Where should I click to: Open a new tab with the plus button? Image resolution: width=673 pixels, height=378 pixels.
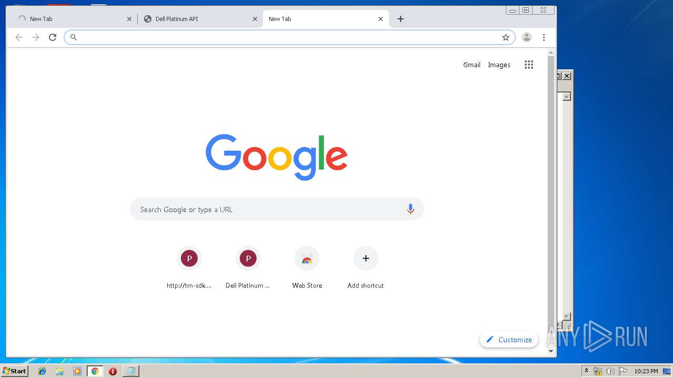401,19
